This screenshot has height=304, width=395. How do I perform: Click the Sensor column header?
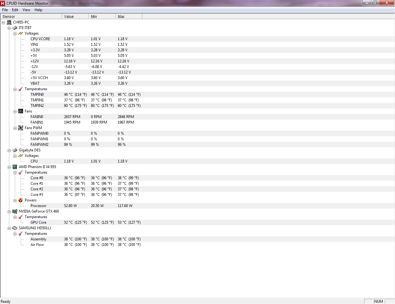(x=31, y=17)
